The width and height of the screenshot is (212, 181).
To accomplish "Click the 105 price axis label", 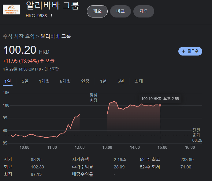I will tap(6, 93).
